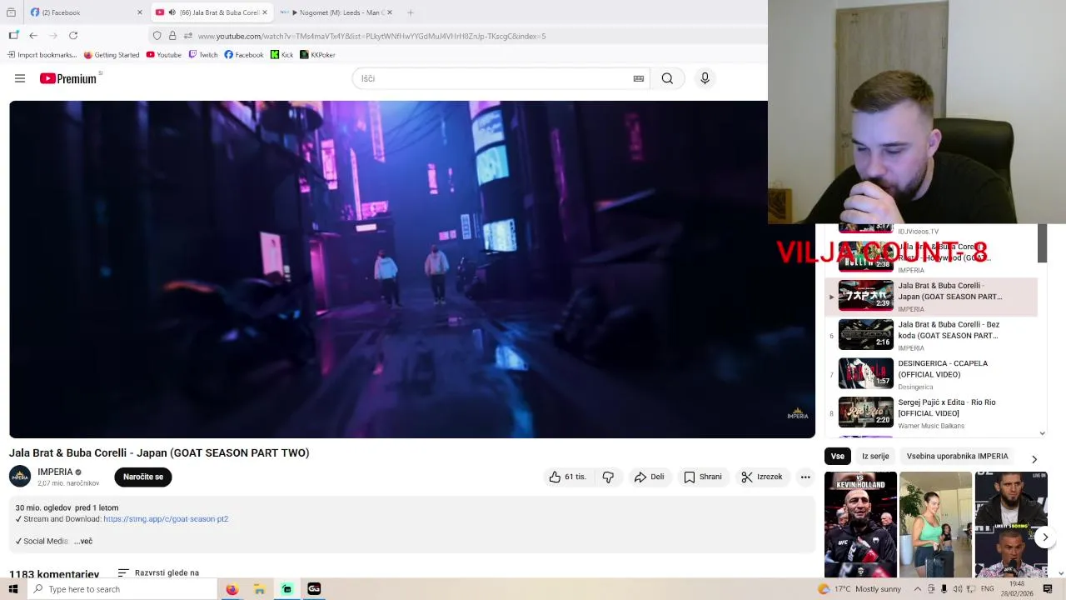
Task: Click the padlock site information icon
Action: coord(172,36)
